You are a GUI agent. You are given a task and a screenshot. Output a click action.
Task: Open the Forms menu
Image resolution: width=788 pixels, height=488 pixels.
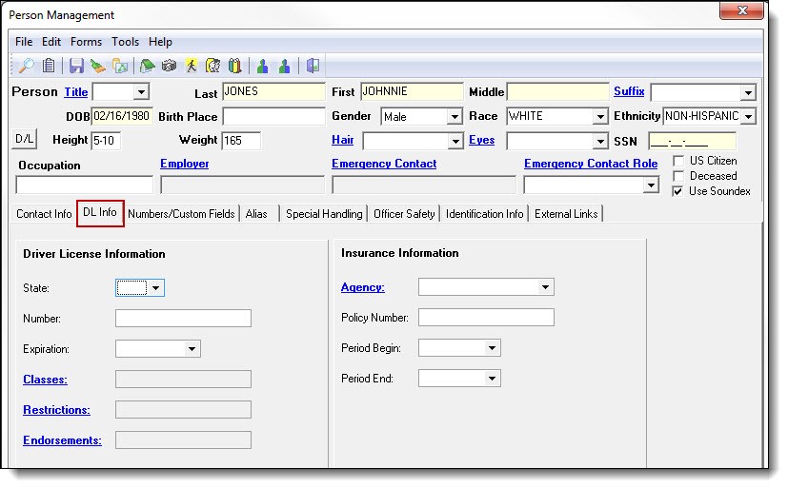tap(86, 42)
